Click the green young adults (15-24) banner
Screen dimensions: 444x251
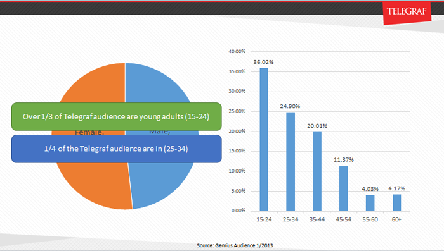116,116
